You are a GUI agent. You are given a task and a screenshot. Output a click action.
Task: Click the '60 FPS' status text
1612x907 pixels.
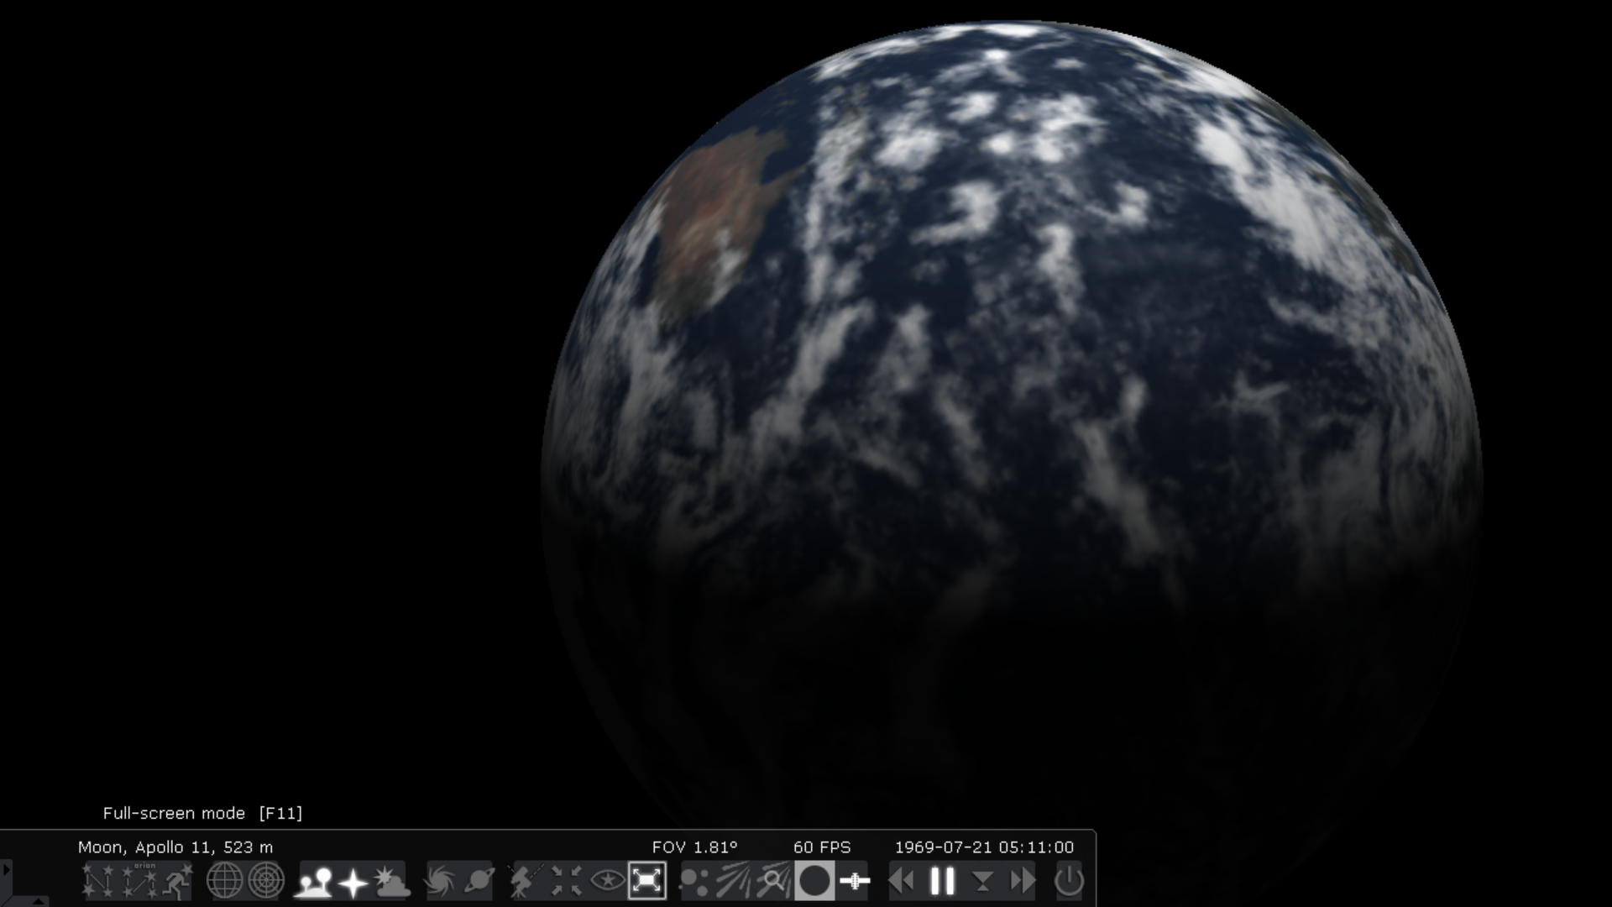822,847
